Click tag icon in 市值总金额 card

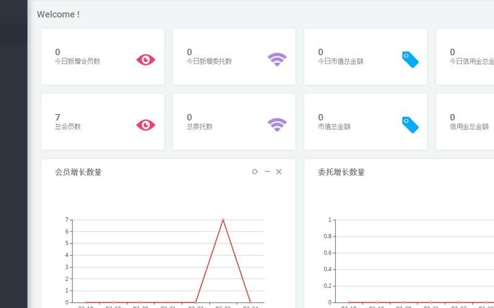point(410,125)
